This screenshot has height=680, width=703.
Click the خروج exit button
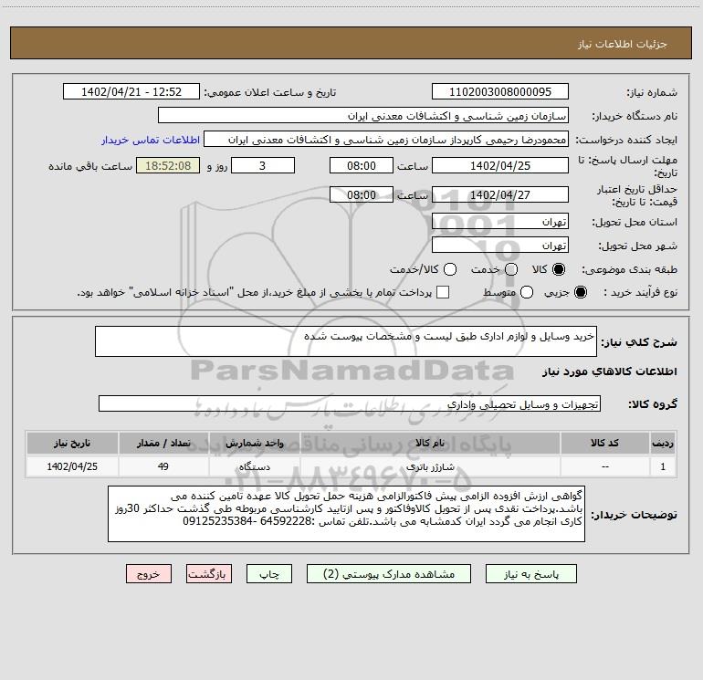click(x=149, y=574)
